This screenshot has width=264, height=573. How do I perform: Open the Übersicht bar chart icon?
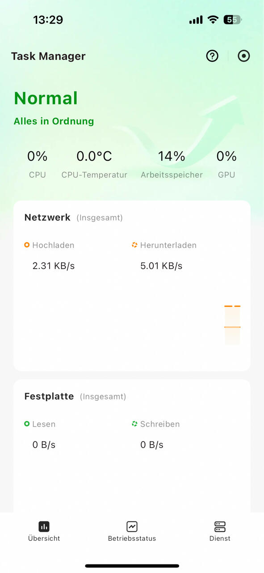tap(44, 526)
